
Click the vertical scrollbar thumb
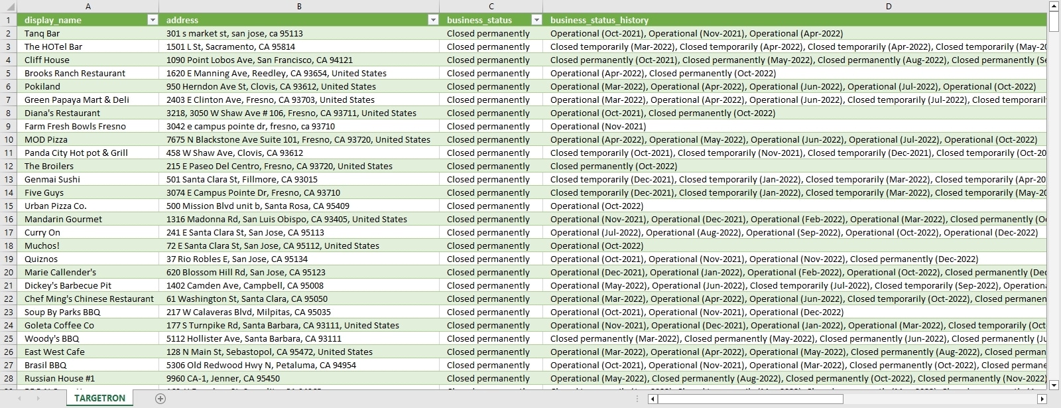coord(1054,21)
